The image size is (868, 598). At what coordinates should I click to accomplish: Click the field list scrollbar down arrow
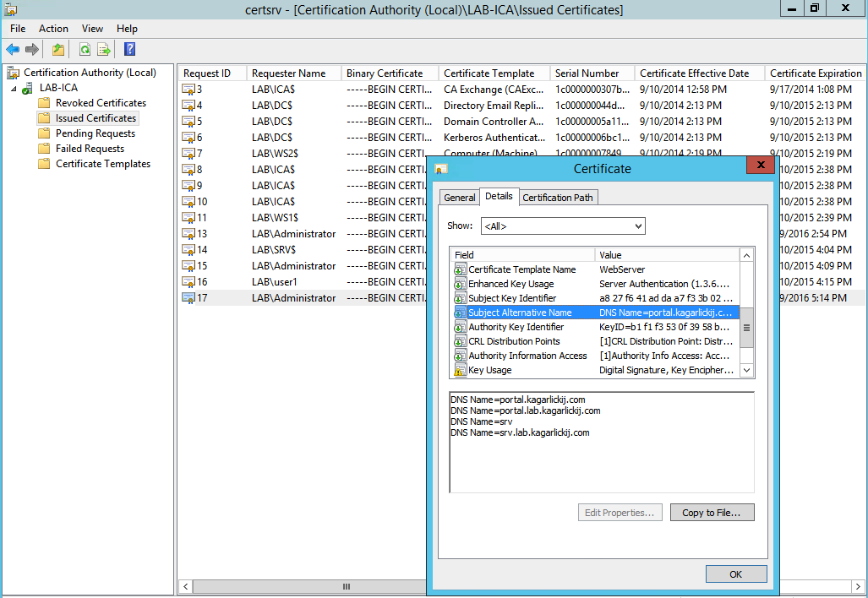point(746,370)
